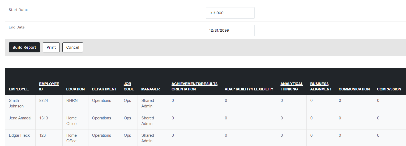Viewport: 406px width, 146px height.
Task: Click Shared Admin in Smith Johnson row
Action: coord(148,103)
